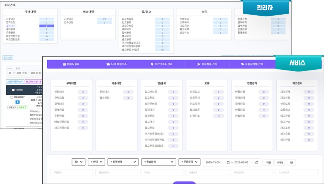The width and height of the screenshot is (324, 184).
Task: Click admin 구매대행 신청대기 count 3
Action: tap(47, 19)
